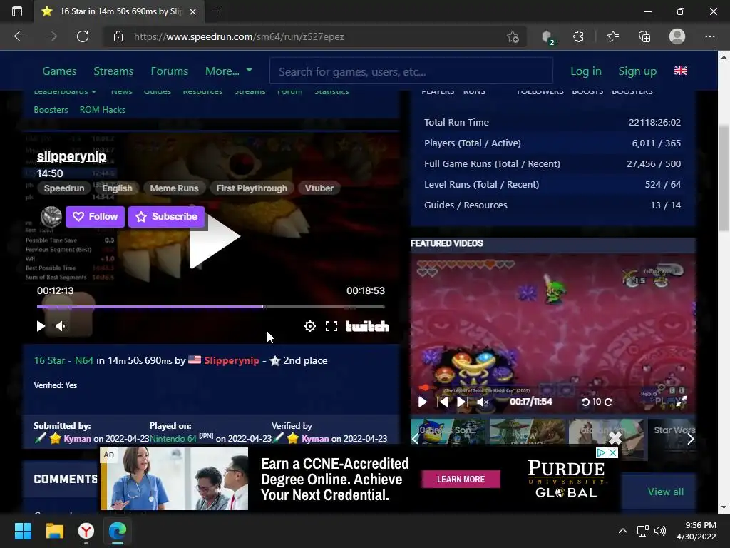This screenshot has width=730, height=548.
Task: Open the 16 Star category link
Action: (x=49, y=360)
